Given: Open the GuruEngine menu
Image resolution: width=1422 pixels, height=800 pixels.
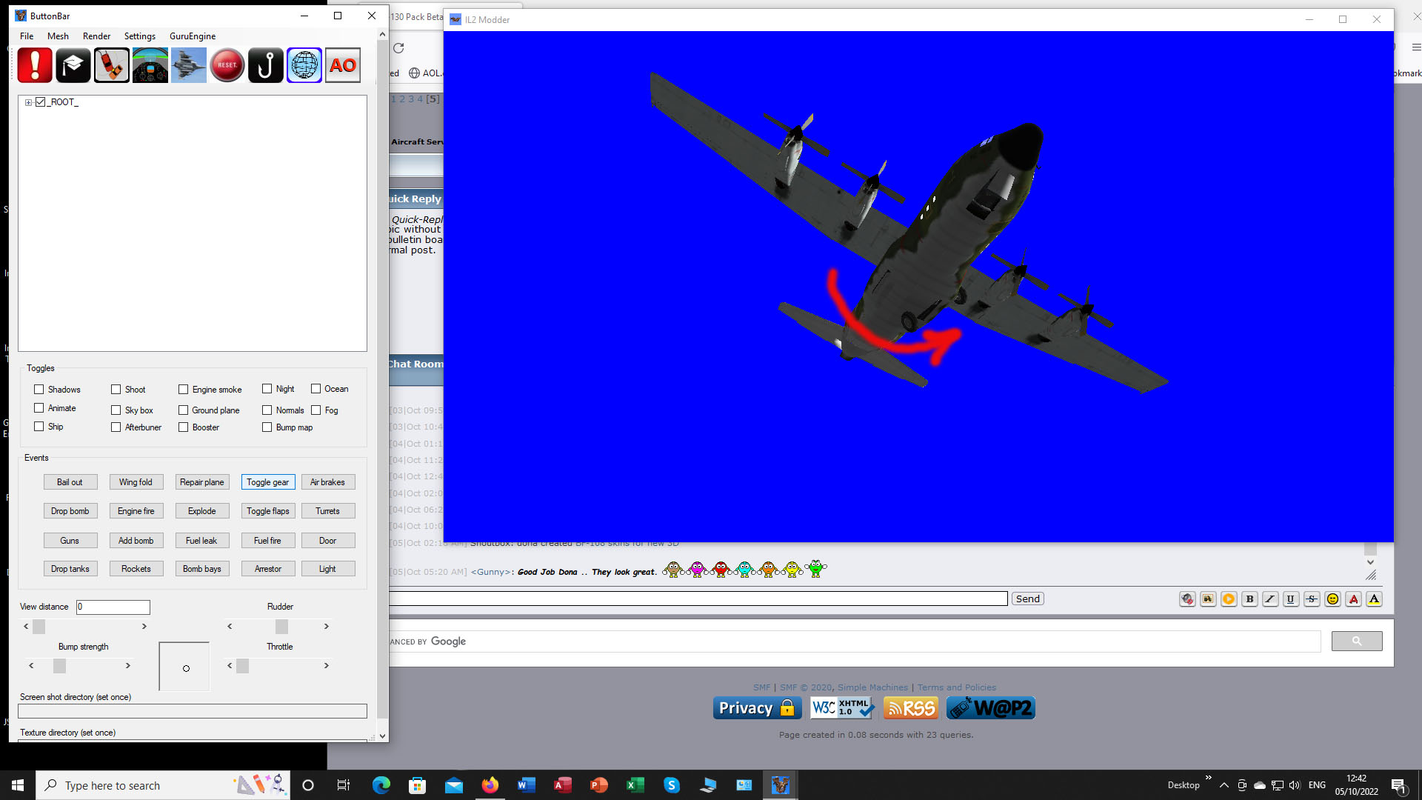Looking at the screenshot, I should pos(193,36).
